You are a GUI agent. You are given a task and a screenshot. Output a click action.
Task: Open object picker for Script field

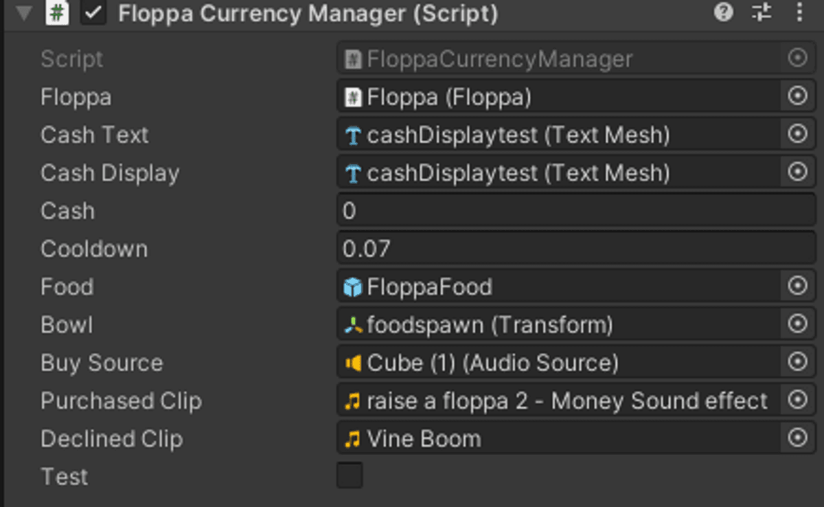click(x=797, y=59)
